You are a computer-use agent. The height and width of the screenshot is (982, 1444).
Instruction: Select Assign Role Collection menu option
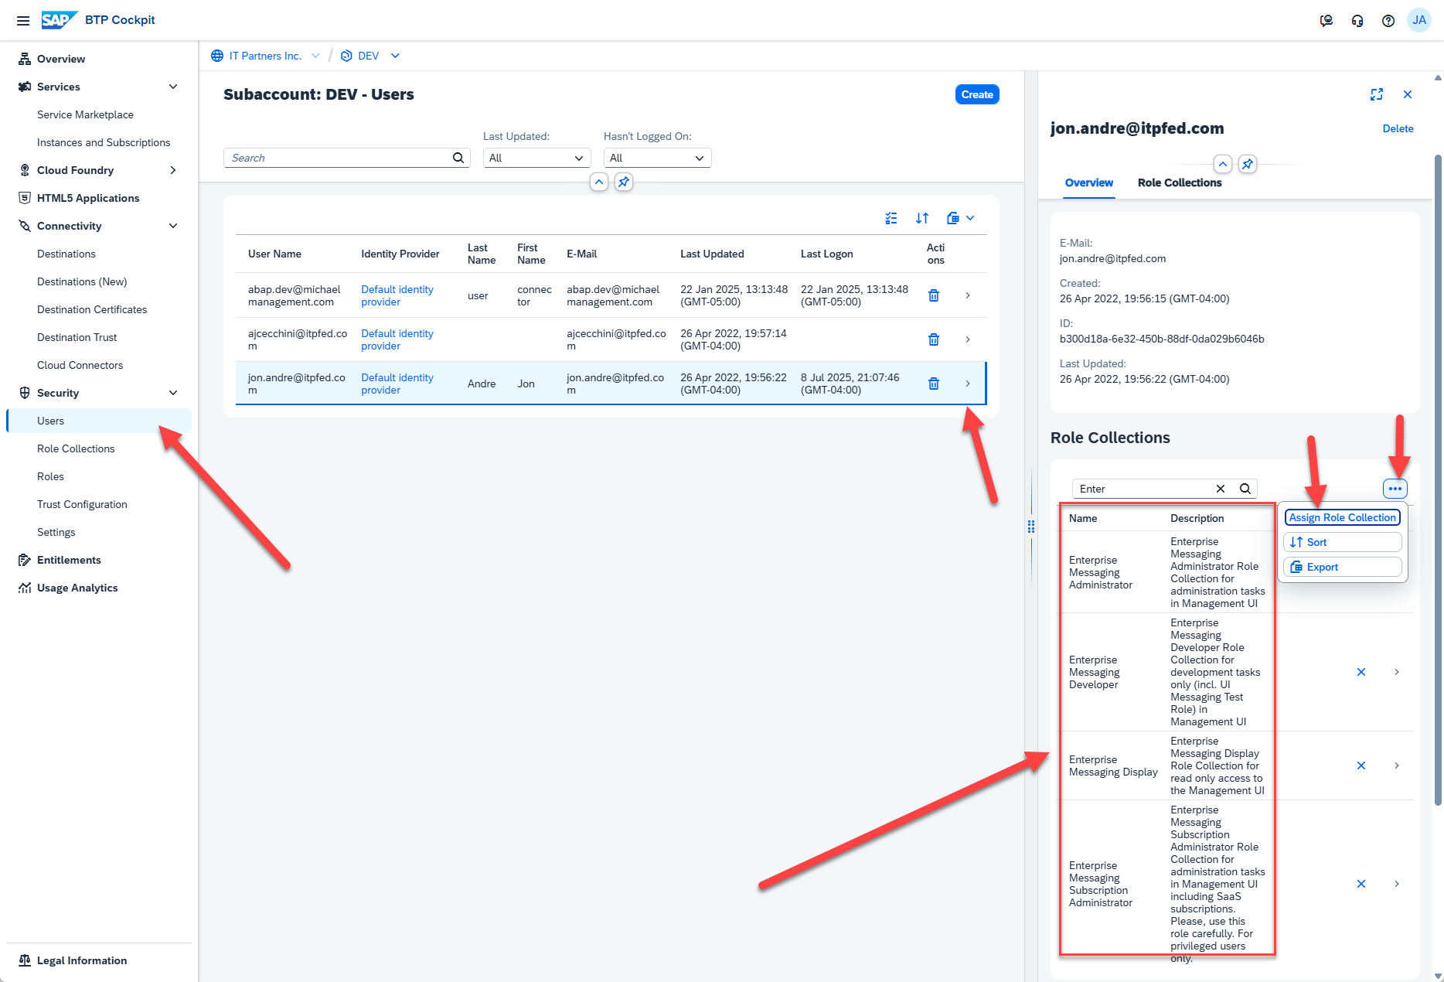[1342, 517]
